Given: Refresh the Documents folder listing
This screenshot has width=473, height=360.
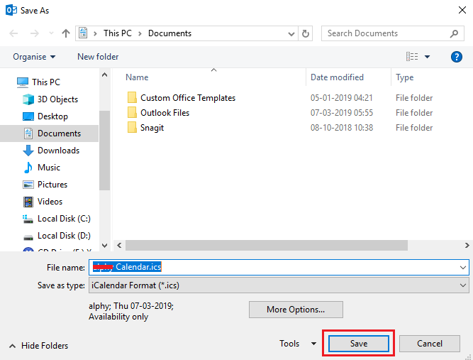Looking at the screenshot, I should pyautogui.click(x=306, y=33).
